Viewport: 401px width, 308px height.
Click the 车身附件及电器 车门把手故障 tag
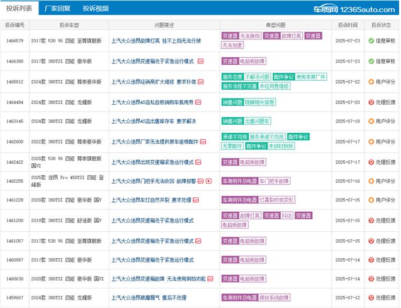coord(255,181)
